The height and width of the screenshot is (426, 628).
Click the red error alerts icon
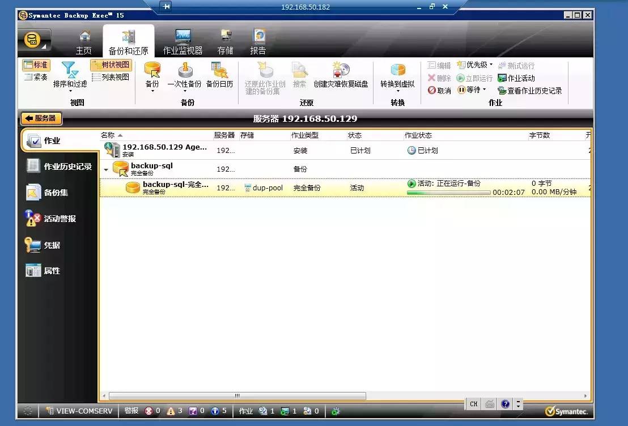pos(148,411)
